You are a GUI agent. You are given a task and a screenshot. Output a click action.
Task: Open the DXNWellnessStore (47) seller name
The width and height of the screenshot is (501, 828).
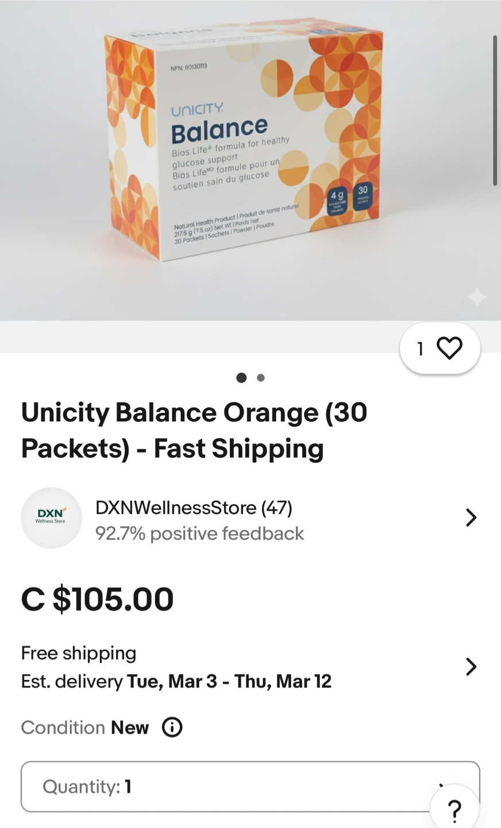pos(194,508)
